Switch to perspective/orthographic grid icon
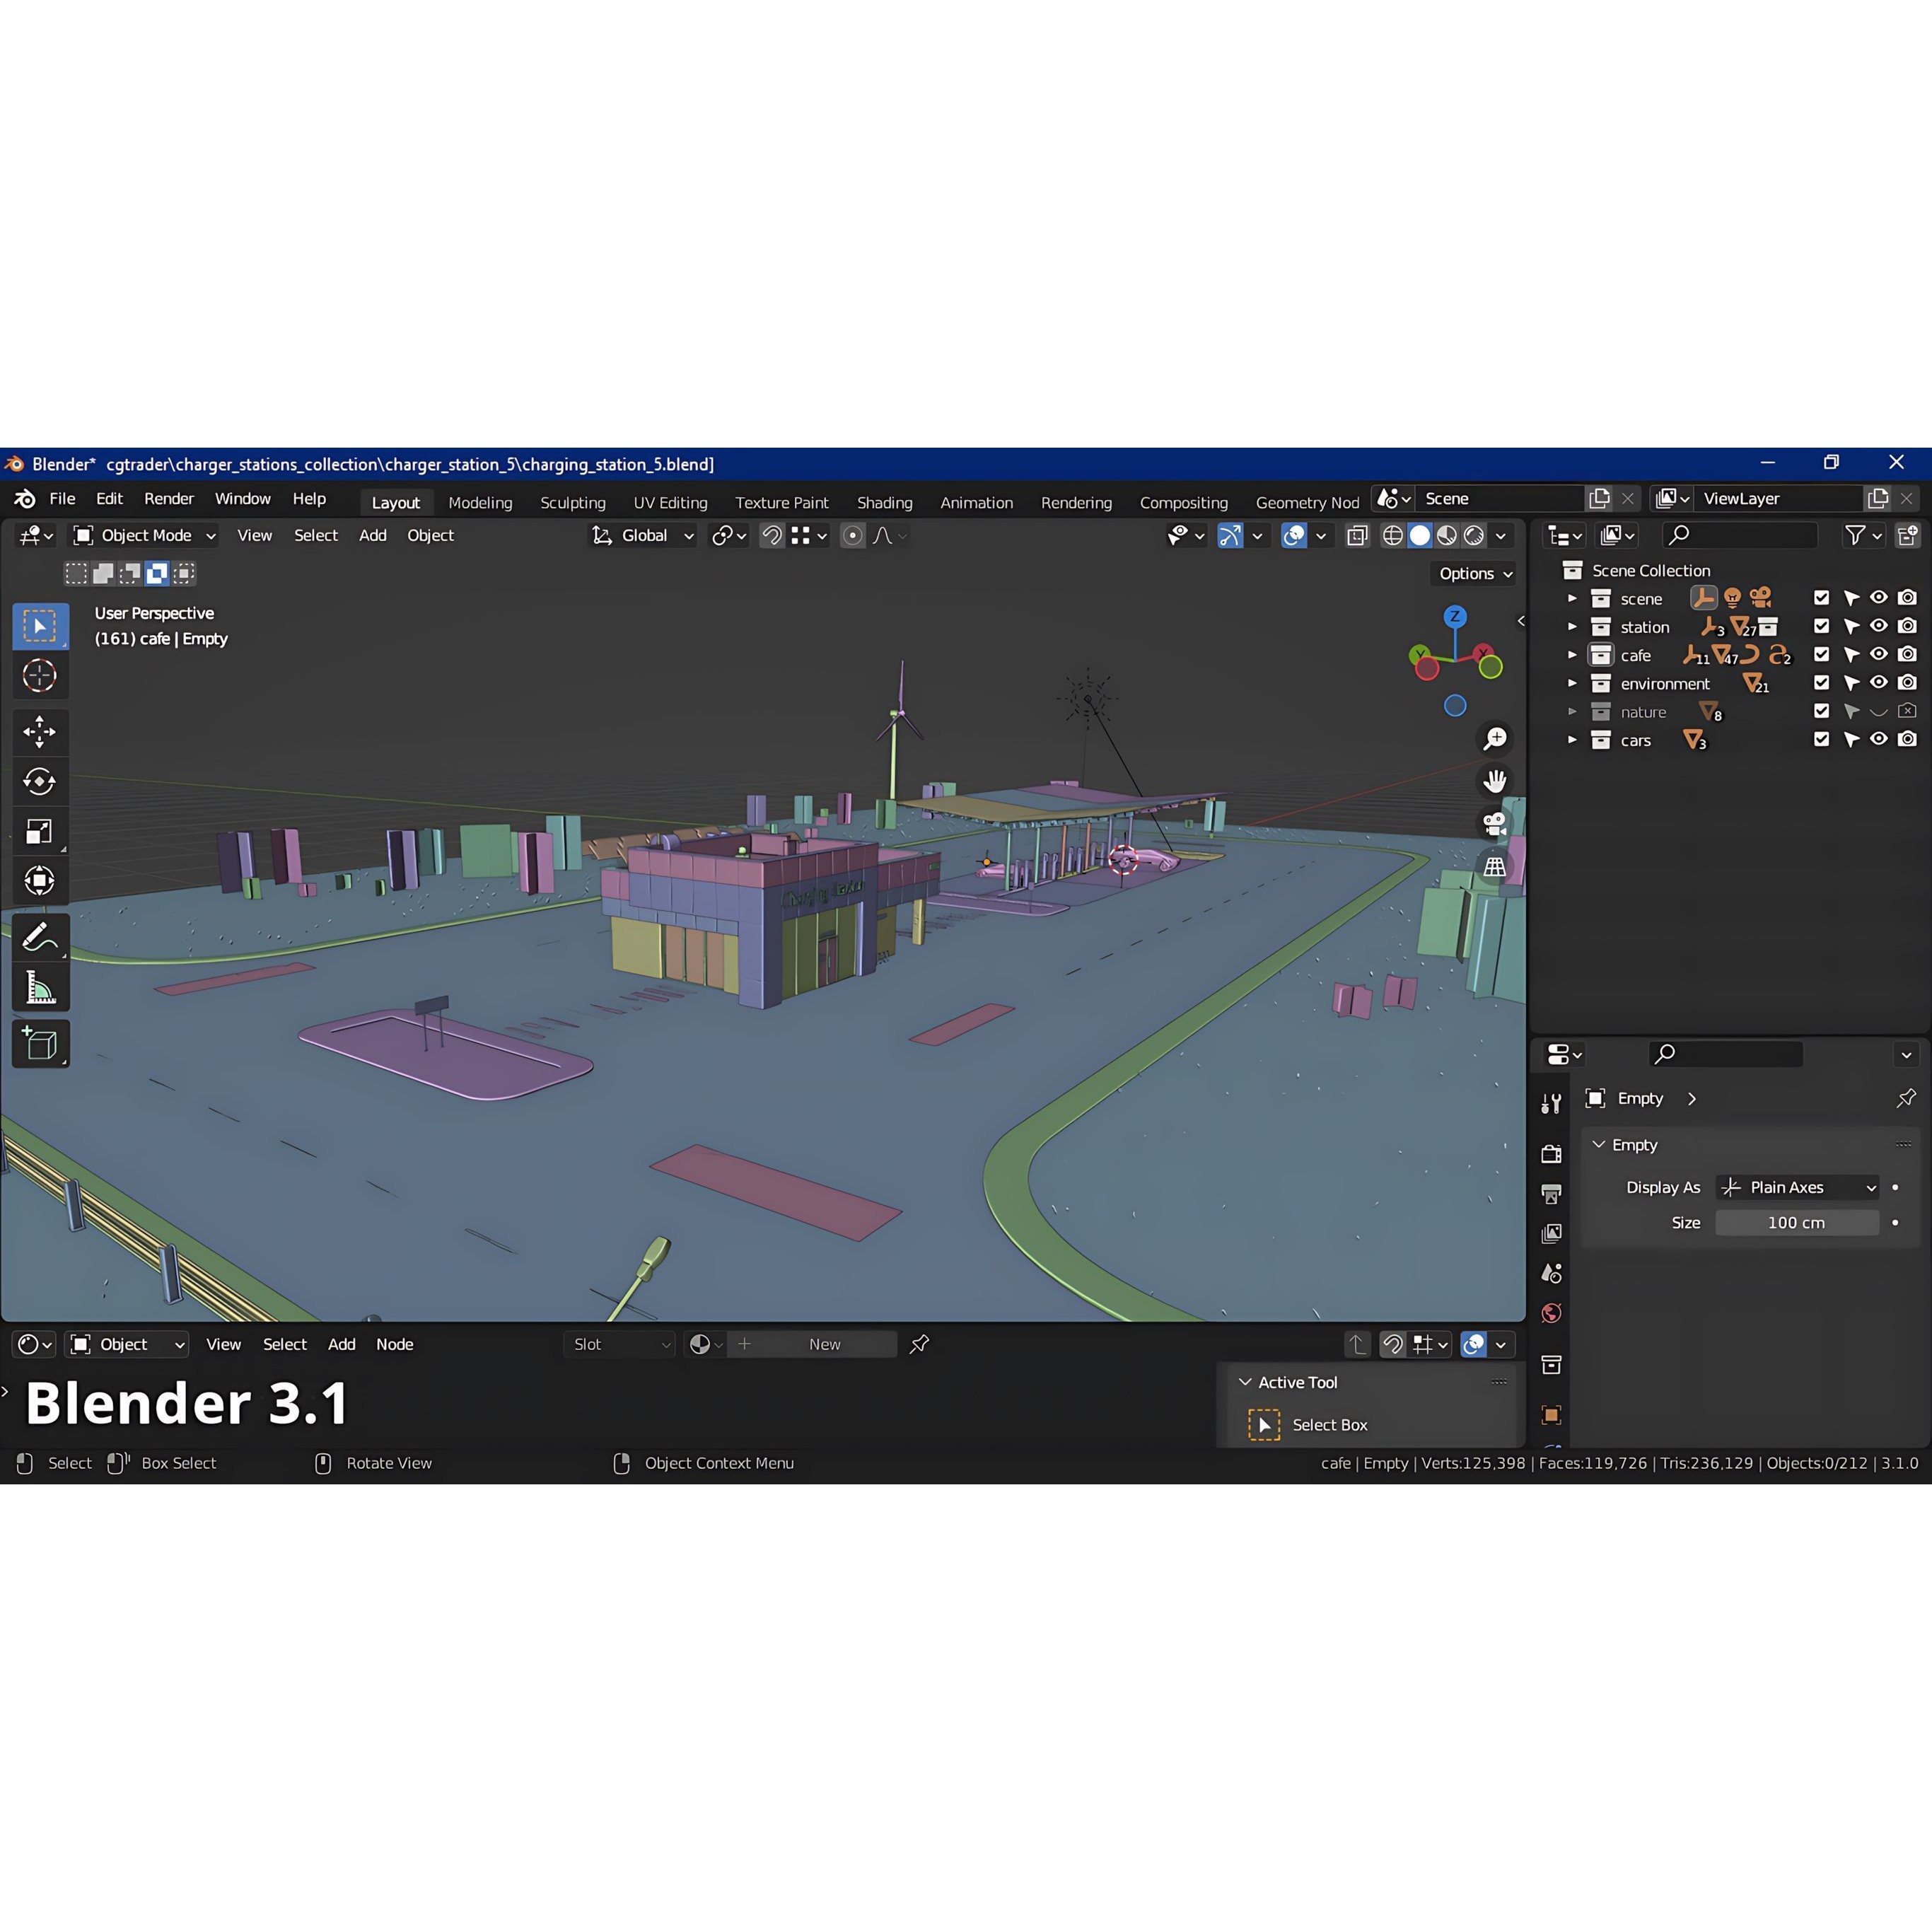 [x=1495, y=866]
